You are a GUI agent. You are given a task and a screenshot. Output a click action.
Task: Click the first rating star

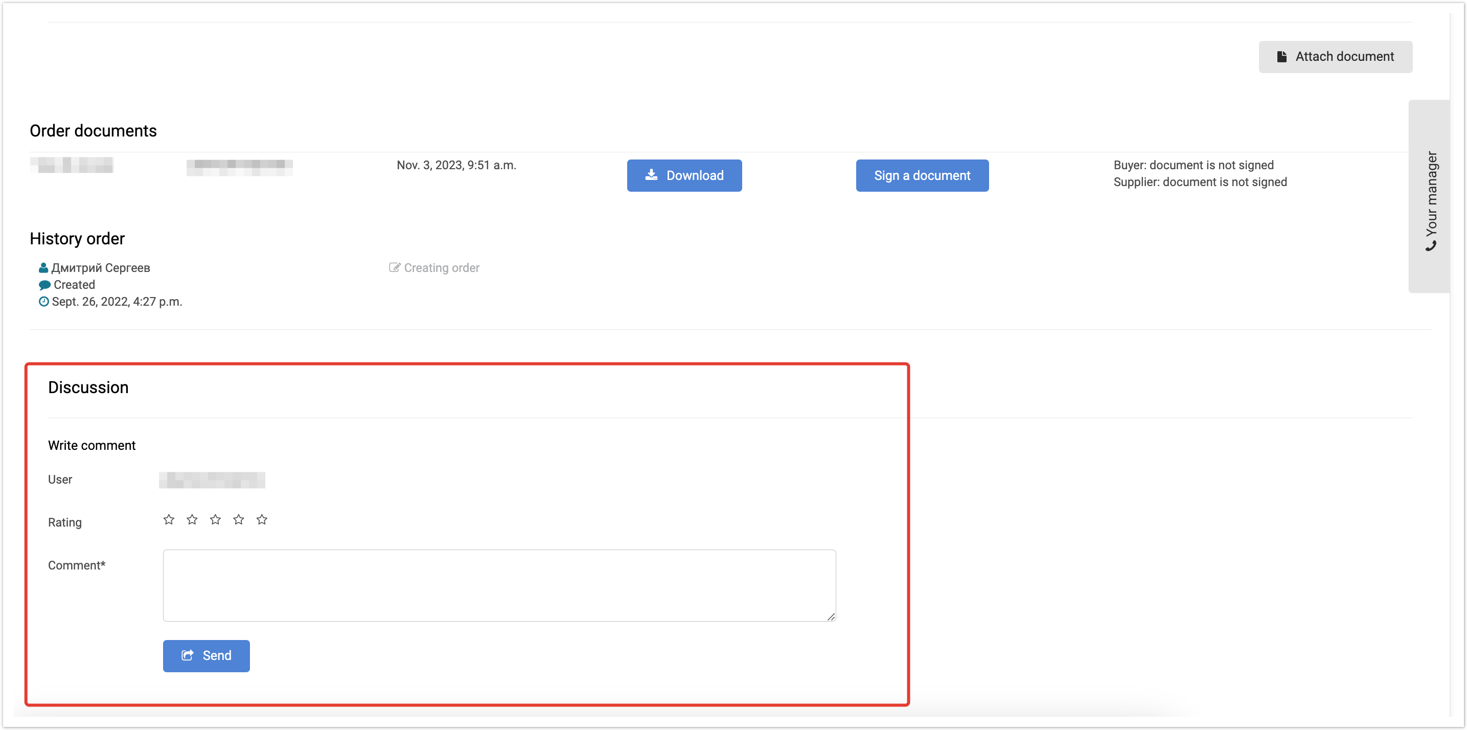tap(169, 519)
